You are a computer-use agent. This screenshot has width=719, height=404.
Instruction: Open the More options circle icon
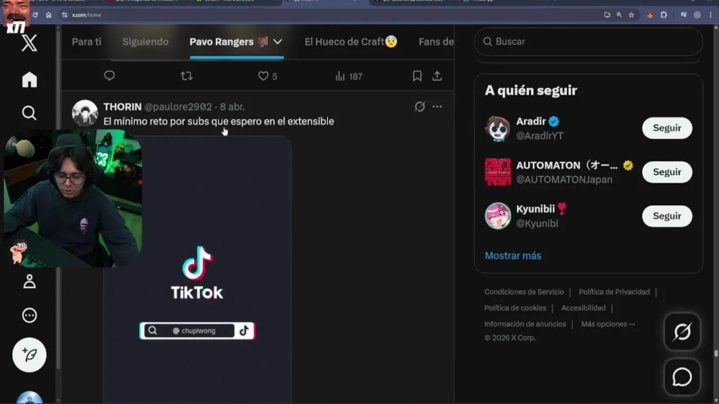pyautogui.click(x=29, y=315)
